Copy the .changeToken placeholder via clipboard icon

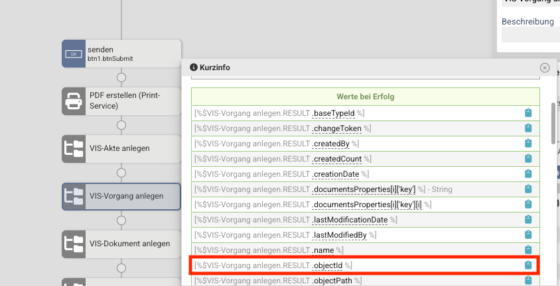point(528,128)
